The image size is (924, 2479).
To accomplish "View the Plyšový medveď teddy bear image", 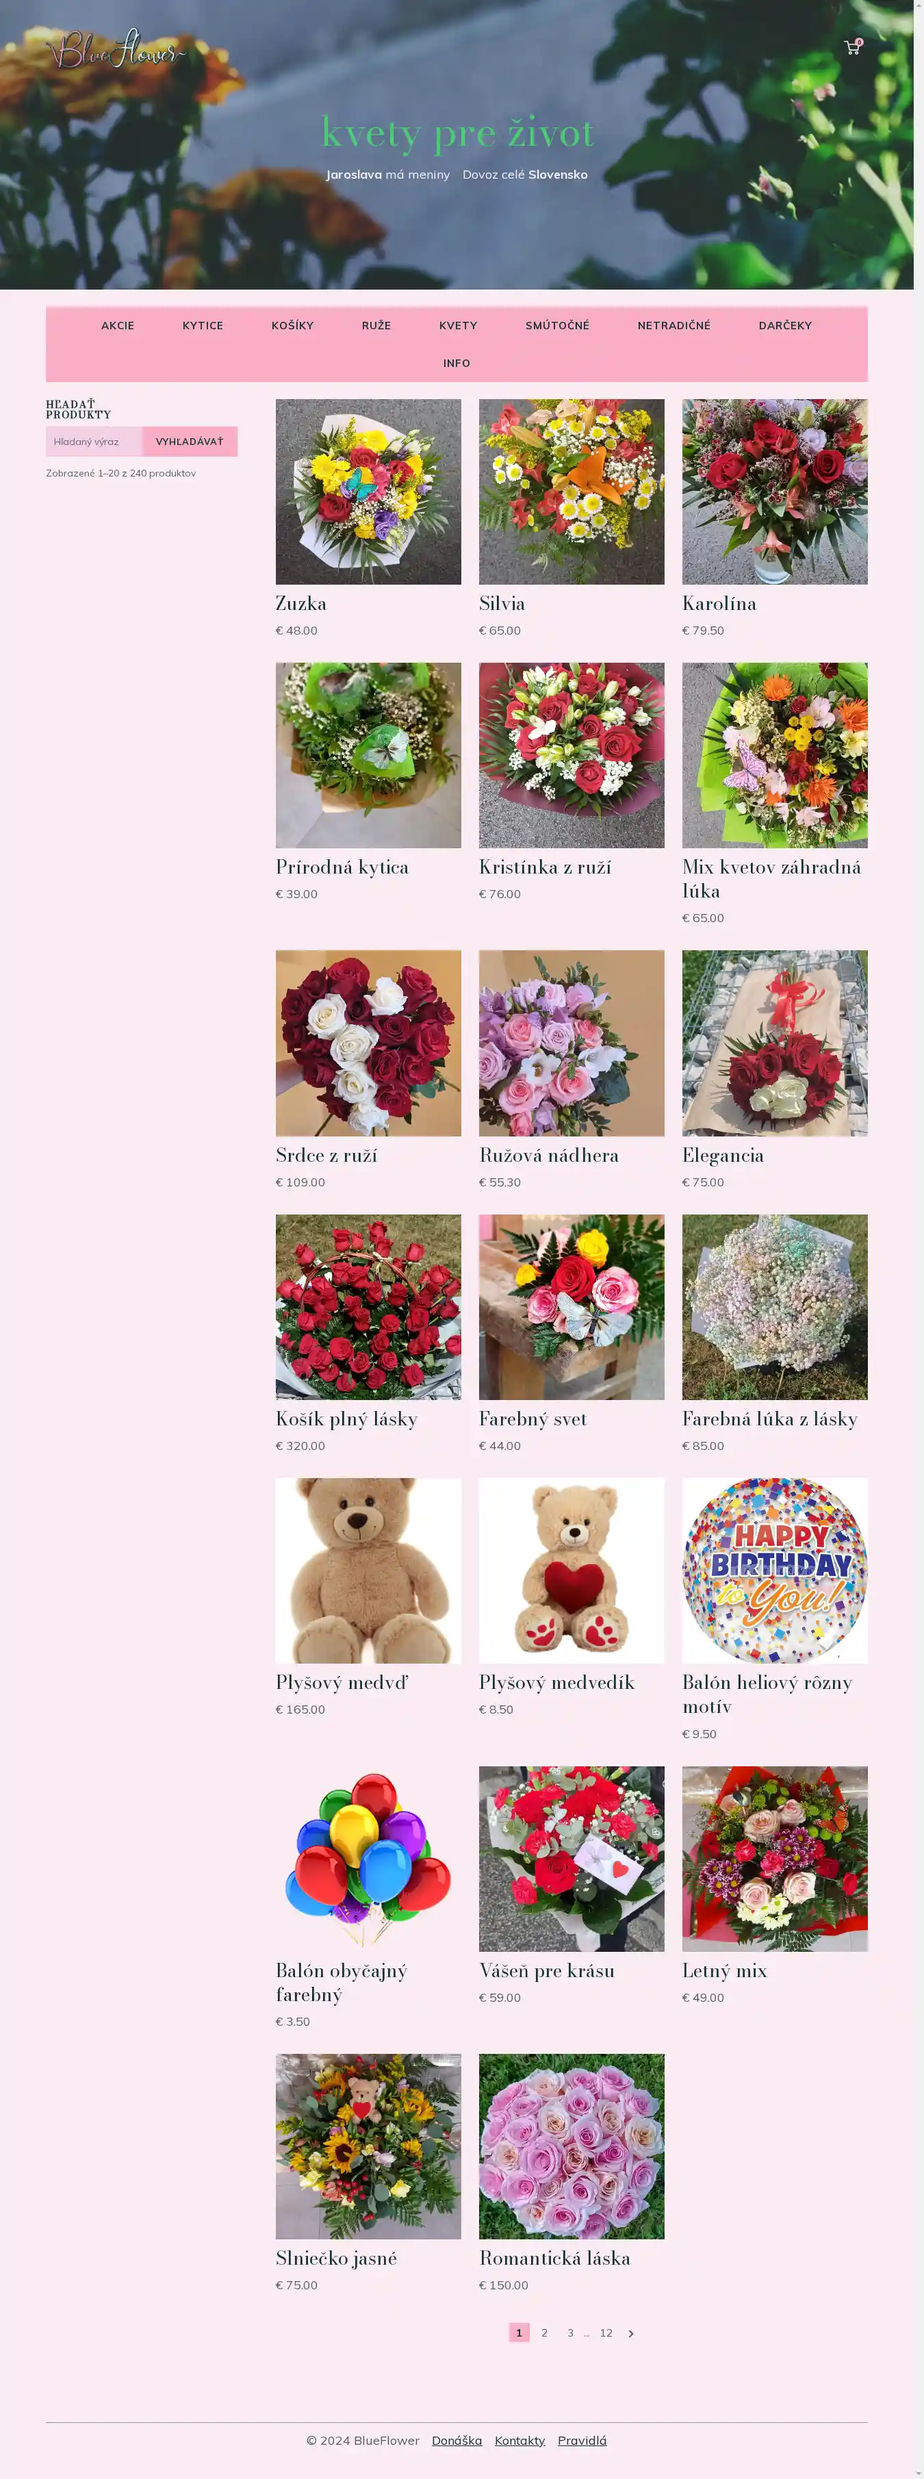I will (368, 1571).
